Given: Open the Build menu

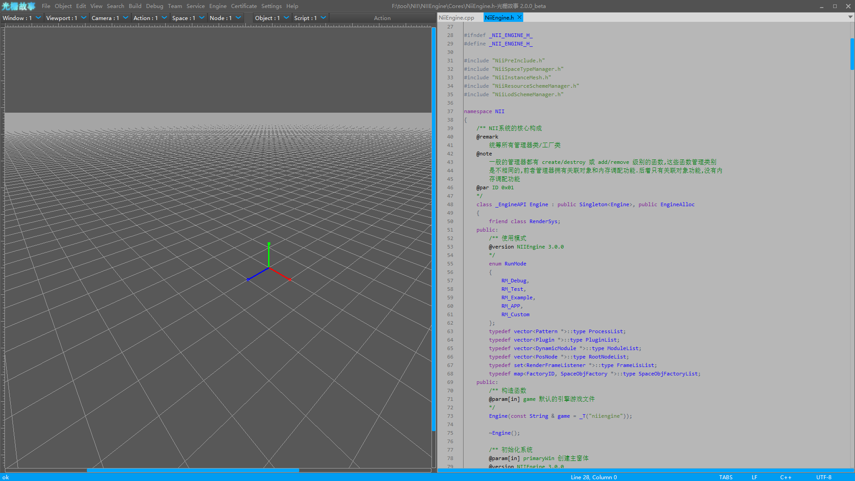Looking at the screenshot, I should [x=135, y=6].
